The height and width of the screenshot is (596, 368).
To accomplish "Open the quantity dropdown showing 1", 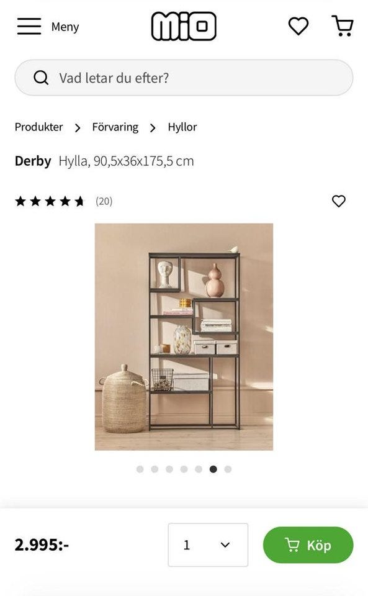I will pyautogui.click(x=208, y=544).
